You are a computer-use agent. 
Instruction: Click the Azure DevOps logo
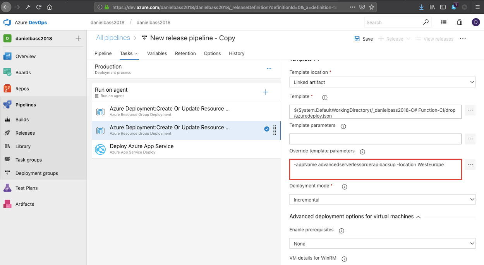tap(7, 22)
